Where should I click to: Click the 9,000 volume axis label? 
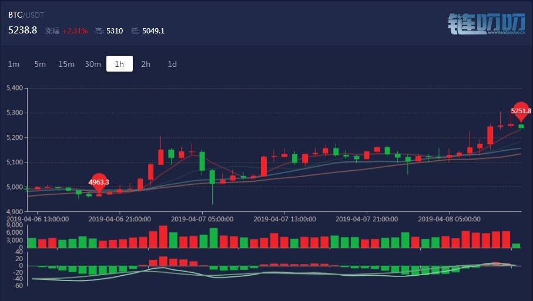(15, 225)
